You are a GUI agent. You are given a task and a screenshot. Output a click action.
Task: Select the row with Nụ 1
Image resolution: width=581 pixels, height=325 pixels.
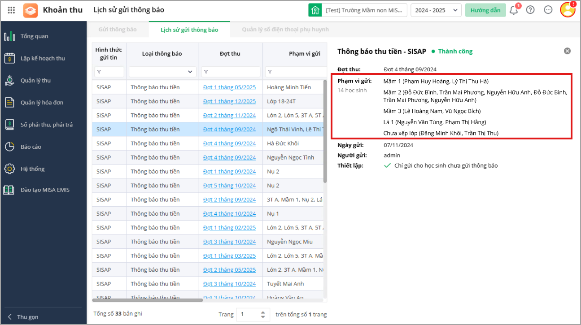208,214
